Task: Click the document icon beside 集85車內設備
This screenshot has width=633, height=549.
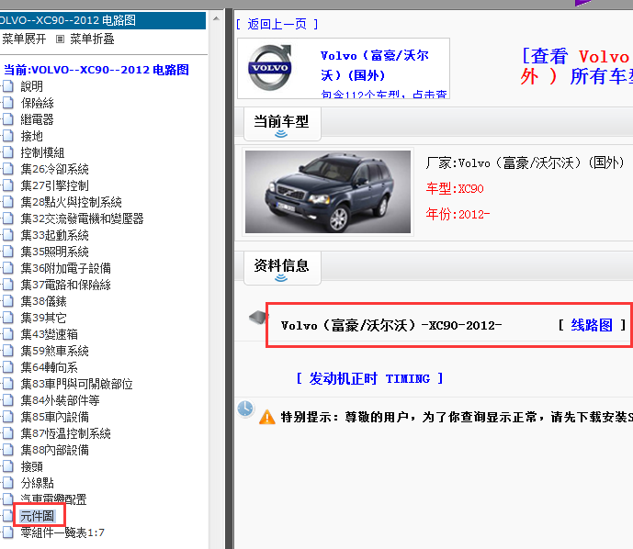Action: tap(8, 417)
